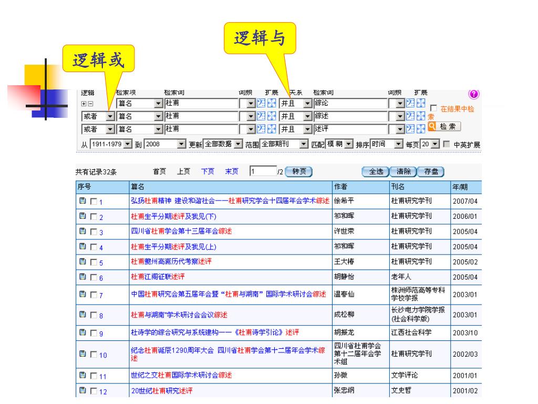Click the 上页 previous page label
The width and height of the screenshot is (538, 404).
pos(183,171)
